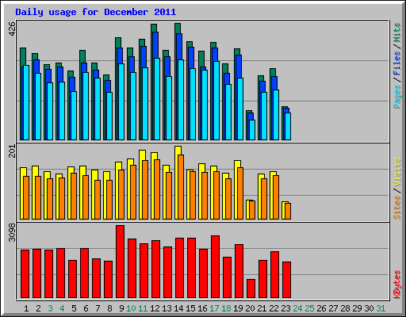Click day label '28' on the axis
This screenshot has height=317, width=406.
345,308
